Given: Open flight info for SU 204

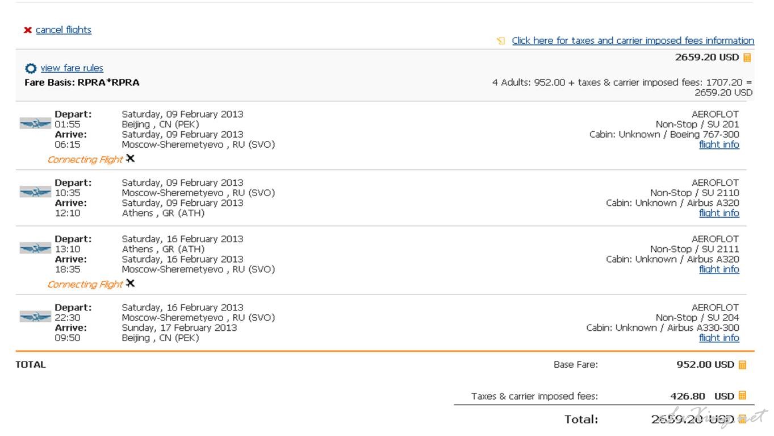Looking at the screenshot, I should pyautogui.click(x=718, y=337).
